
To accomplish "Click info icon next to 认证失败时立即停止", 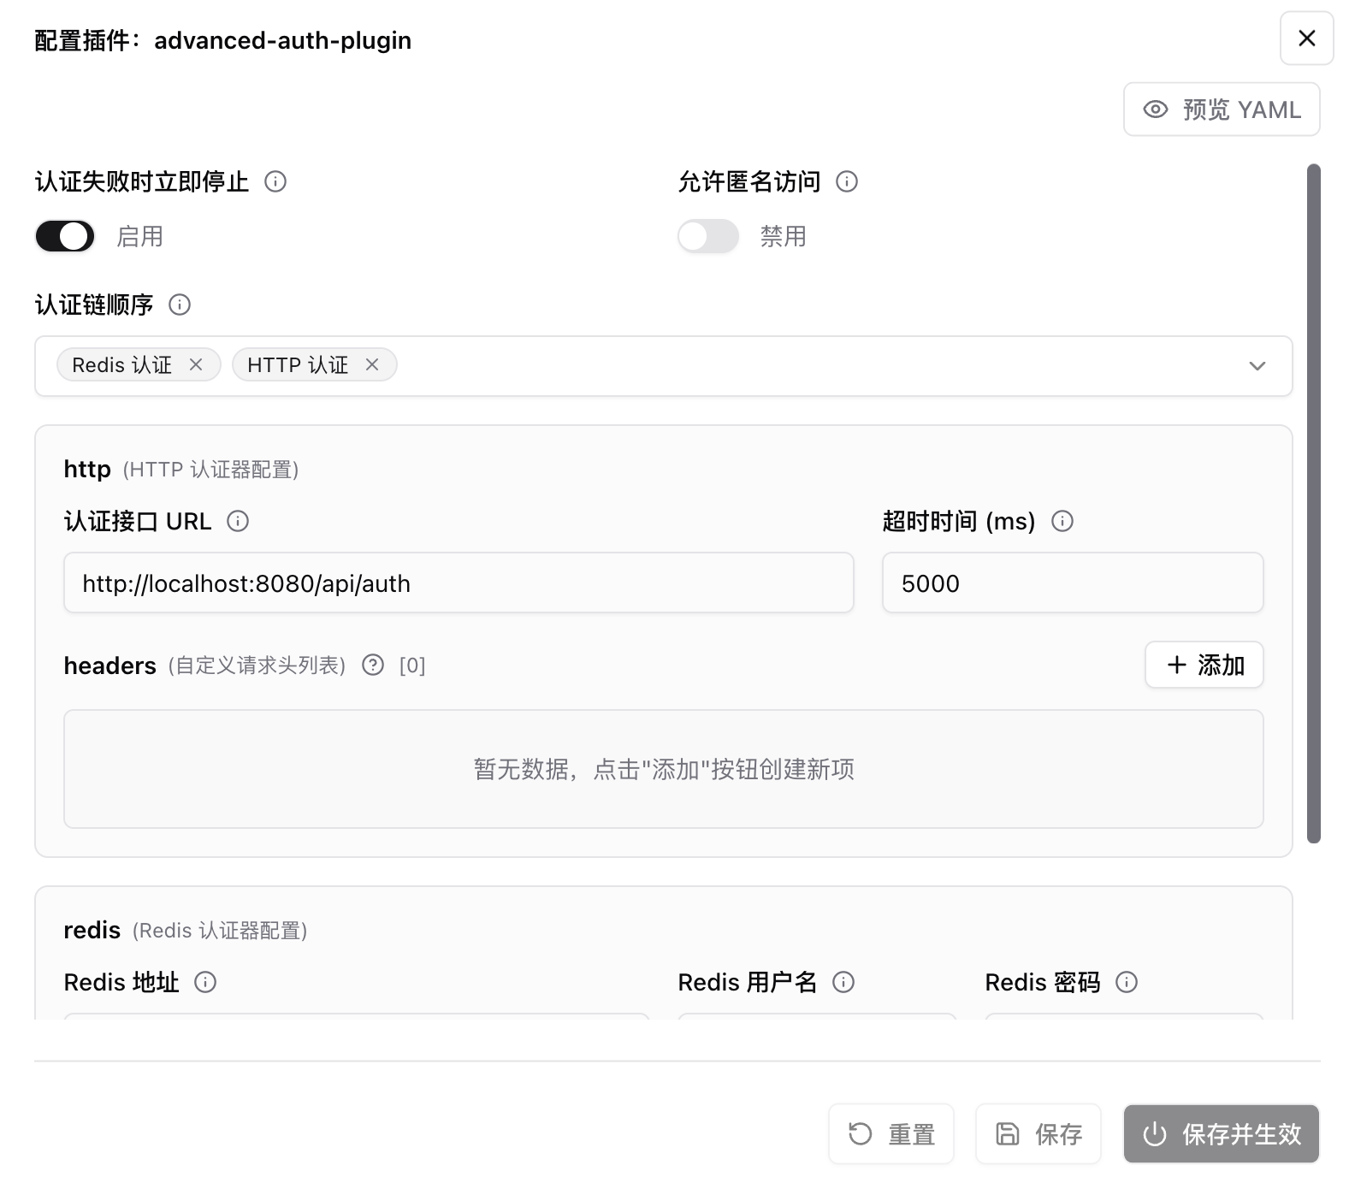I will pos(275,181).
